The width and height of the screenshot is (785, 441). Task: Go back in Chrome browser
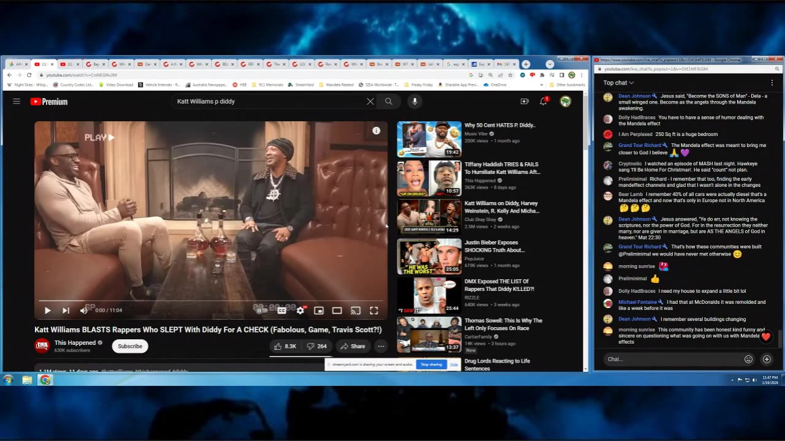(9, 75)
